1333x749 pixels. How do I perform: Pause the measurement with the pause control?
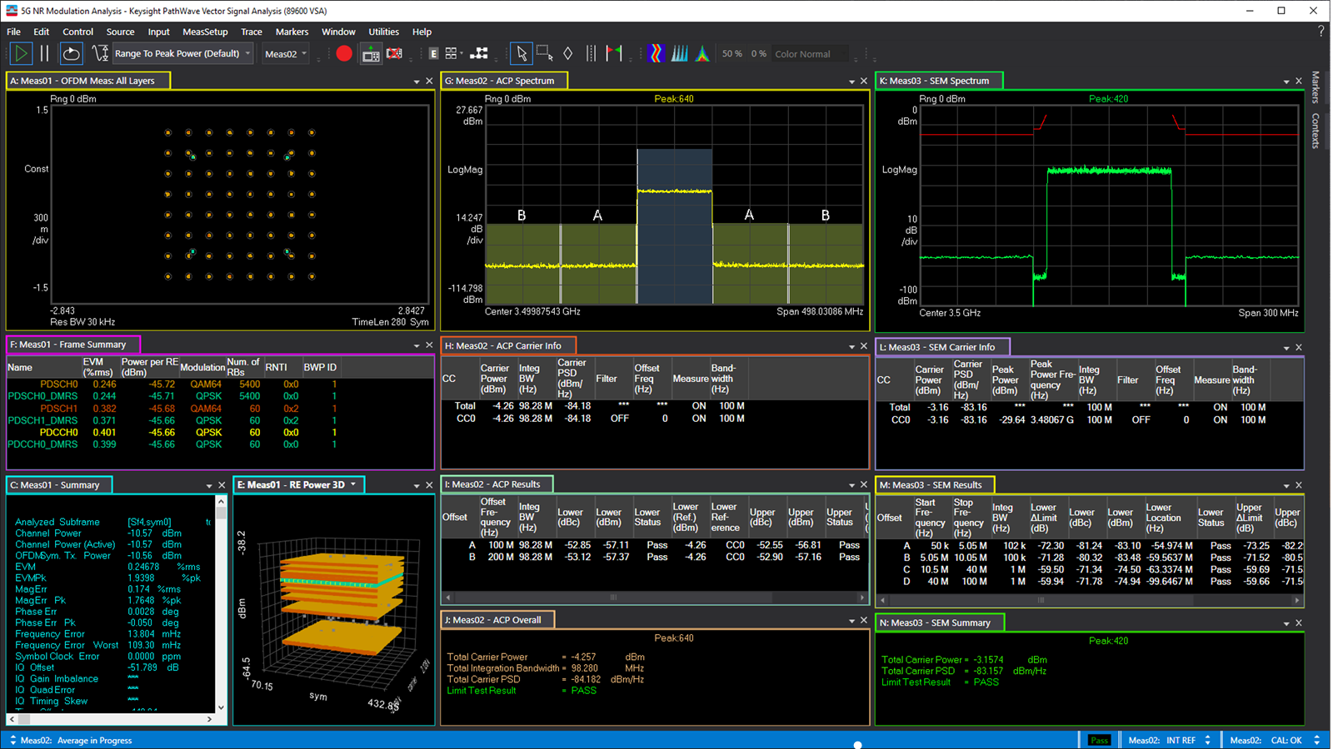44,53
